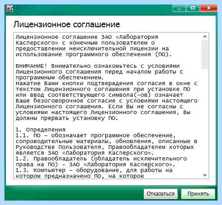Click the line starting with ВНИМАНИЕ!
Viewport: 222px width, 205px height.
point(98,66)
